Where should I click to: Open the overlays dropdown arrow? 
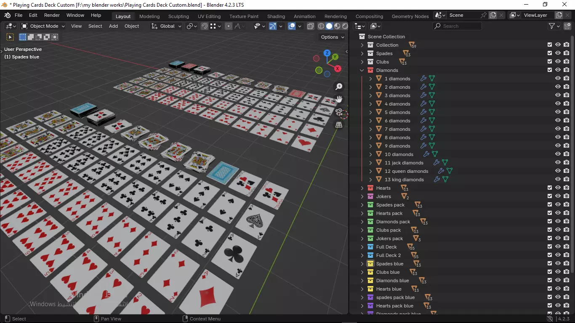(300, 26)
